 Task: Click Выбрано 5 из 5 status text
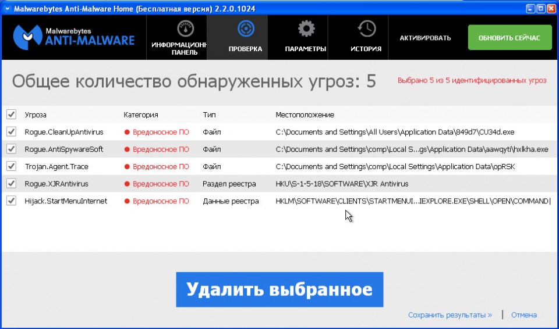coord(472,80)
